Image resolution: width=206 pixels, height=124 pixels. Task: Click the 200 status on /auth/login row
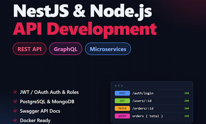click(x=187, y=93)
